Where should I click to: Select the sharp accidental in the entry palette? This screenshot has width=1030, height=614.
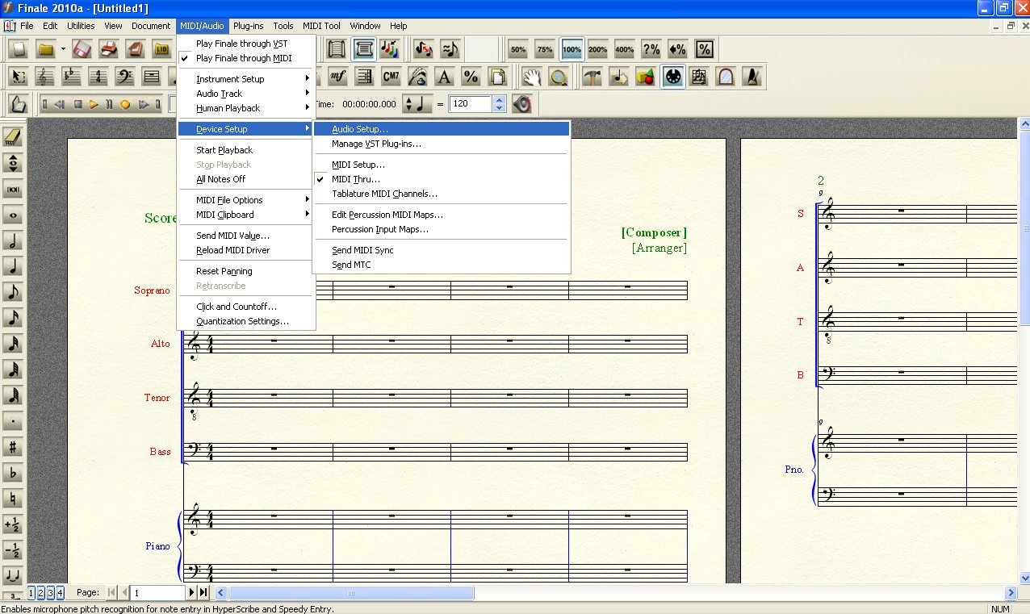coord(13,447)
